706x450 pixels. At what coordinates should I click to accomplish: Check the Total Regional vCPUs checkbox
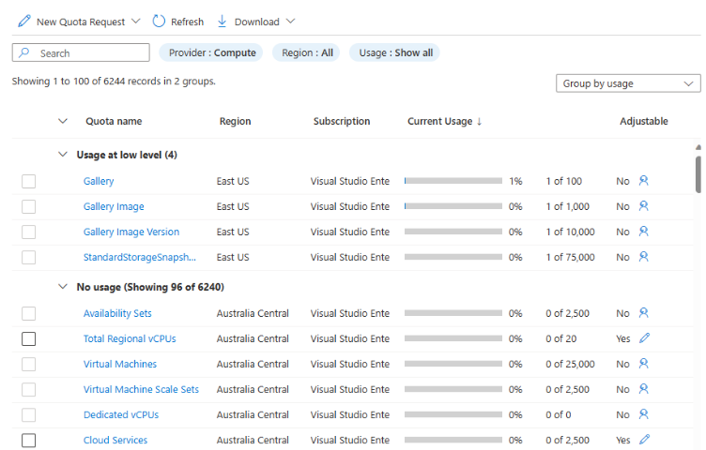(28, 338)
